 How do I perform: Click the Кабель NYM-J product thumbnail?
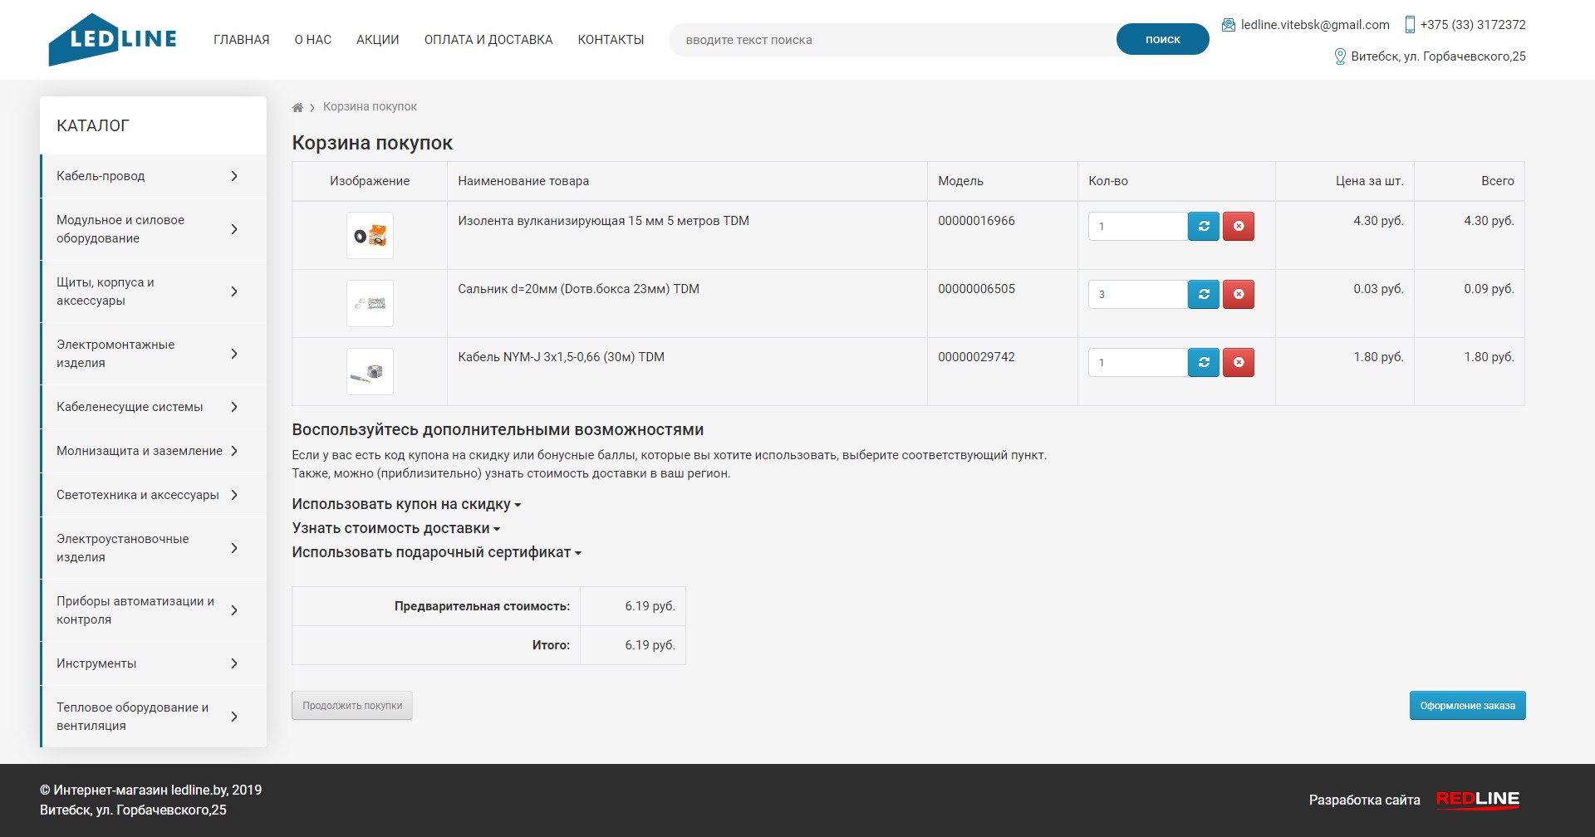click(x=370, y=371)
